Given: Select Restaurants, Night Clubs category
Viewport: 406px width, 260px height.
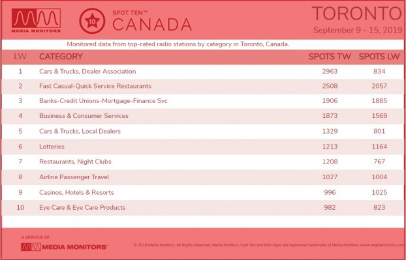Looking at the screenshot, I should 75,162.
